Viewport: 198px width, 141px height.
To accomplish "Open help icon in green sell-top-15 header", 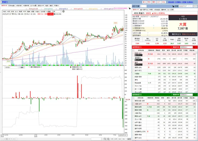I will point(172,95).
